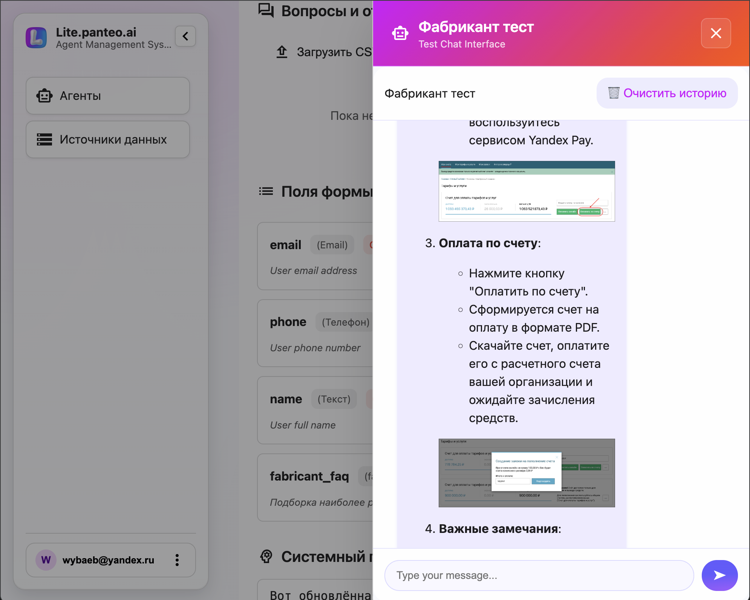Open the three-dot account options menu
This screenshot has height=600, width=750.
[177, 560]
